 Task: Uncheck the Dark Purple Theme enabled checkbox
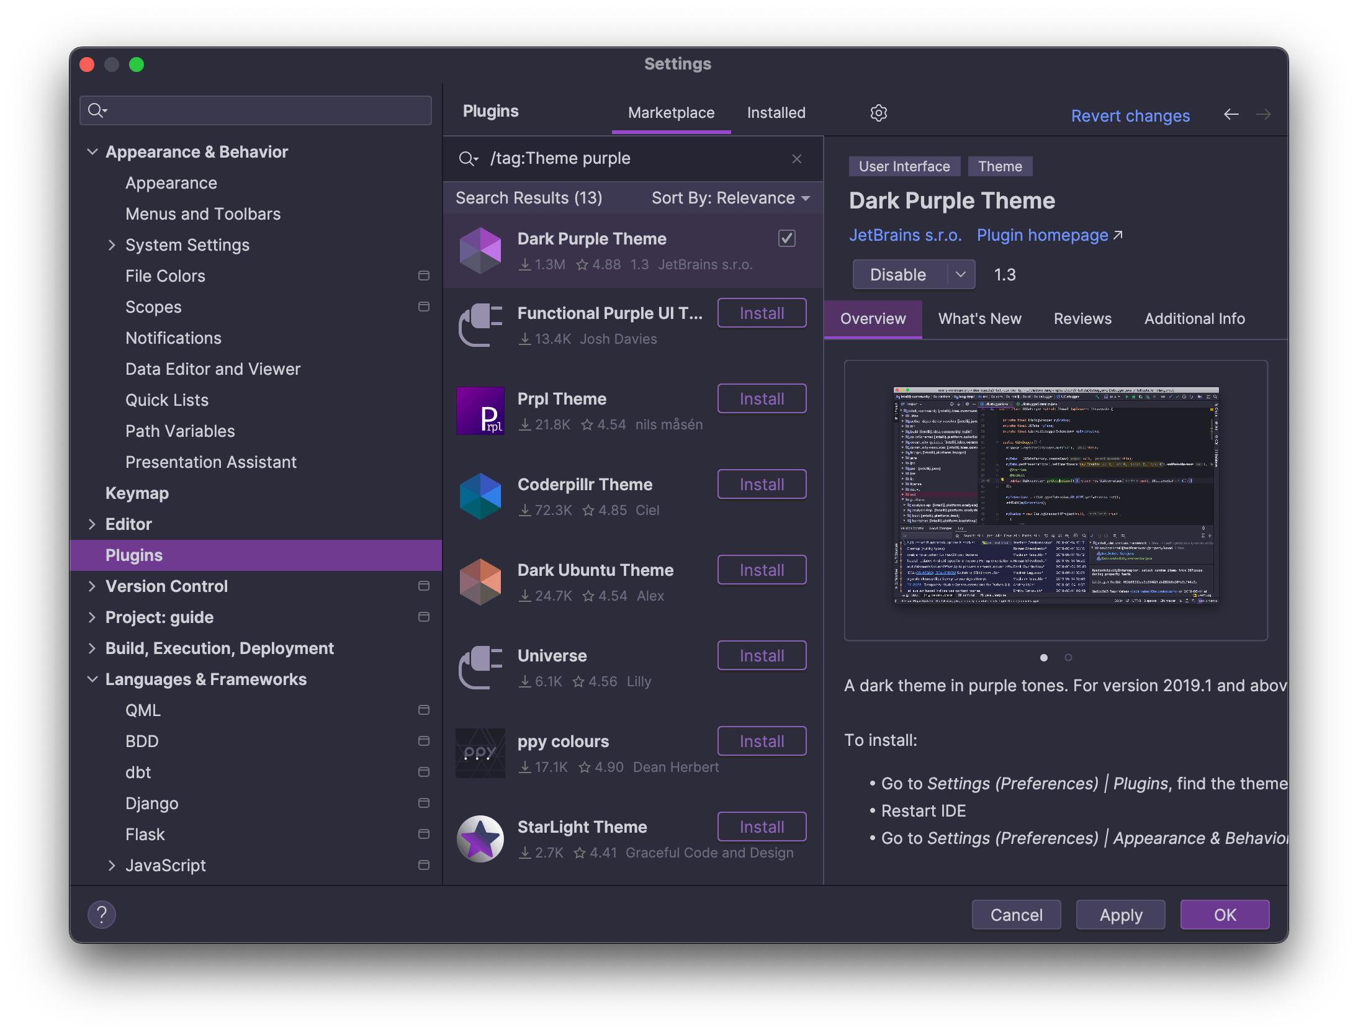(786, 238)
